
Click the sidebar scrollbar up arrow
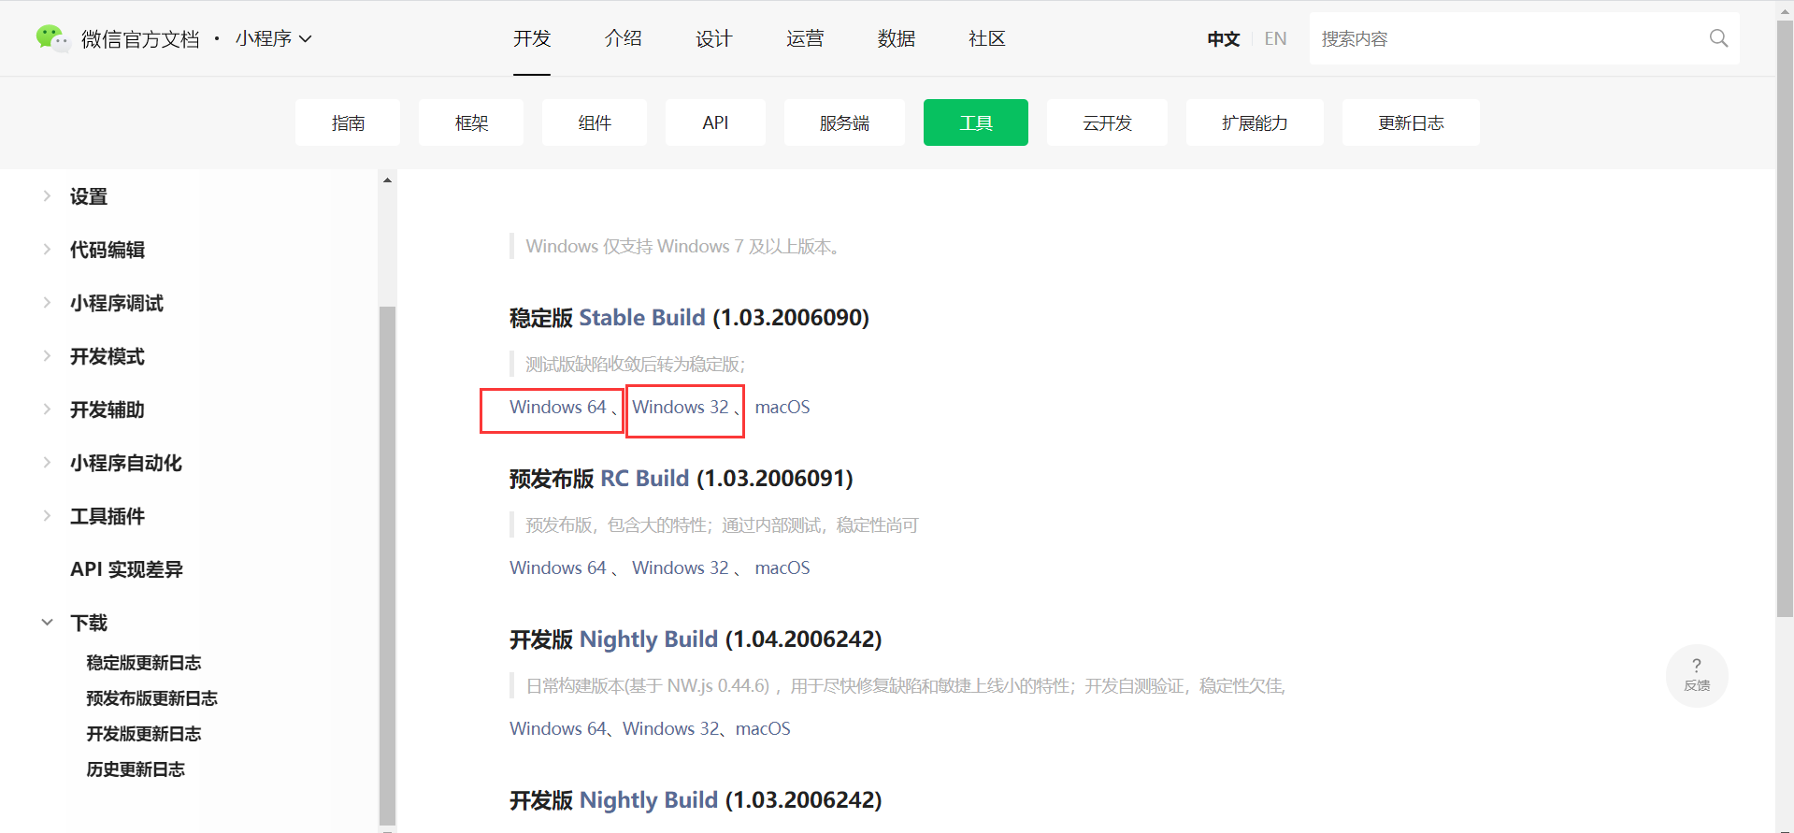point(387,180)
